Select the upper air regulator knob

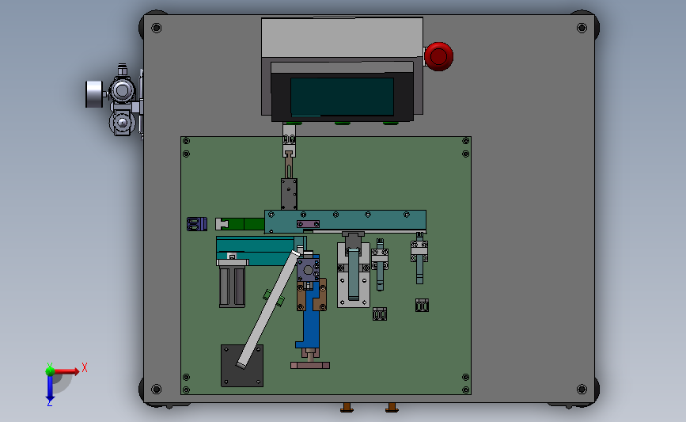(123, 90)
